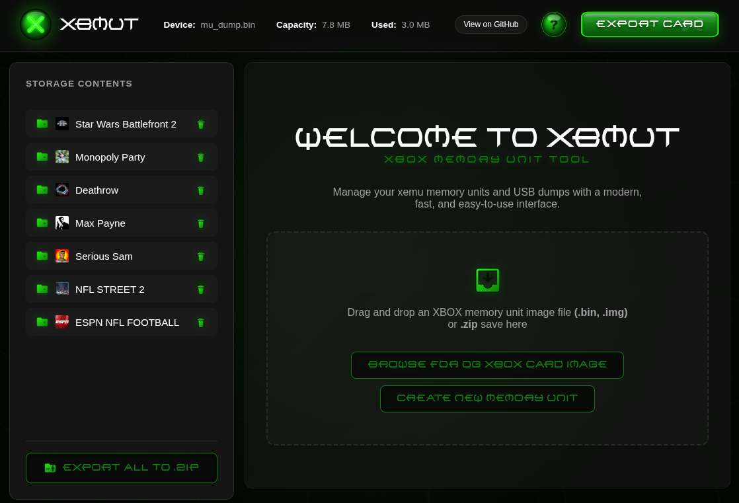Click the trash icon for ESPN NFL FOOTBALL
Screen dimensions: 739x503
pyautogui.click(x=200, y=322)
